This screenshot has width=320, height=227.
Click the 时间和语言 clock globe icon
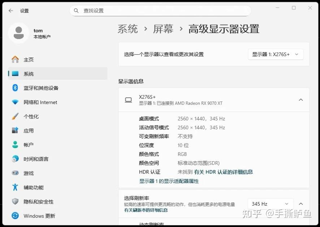15,159
